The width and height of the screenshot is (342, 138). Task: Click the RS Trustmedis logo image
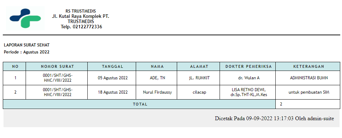25,18
